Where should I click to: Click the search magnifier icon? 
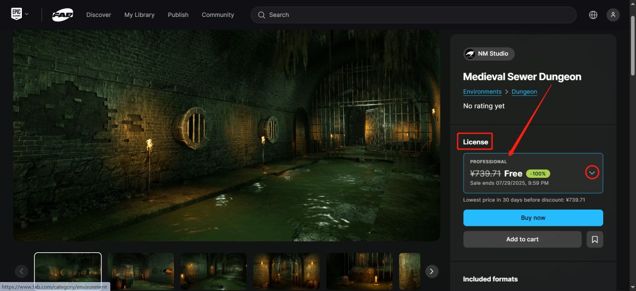pos(261,15)
